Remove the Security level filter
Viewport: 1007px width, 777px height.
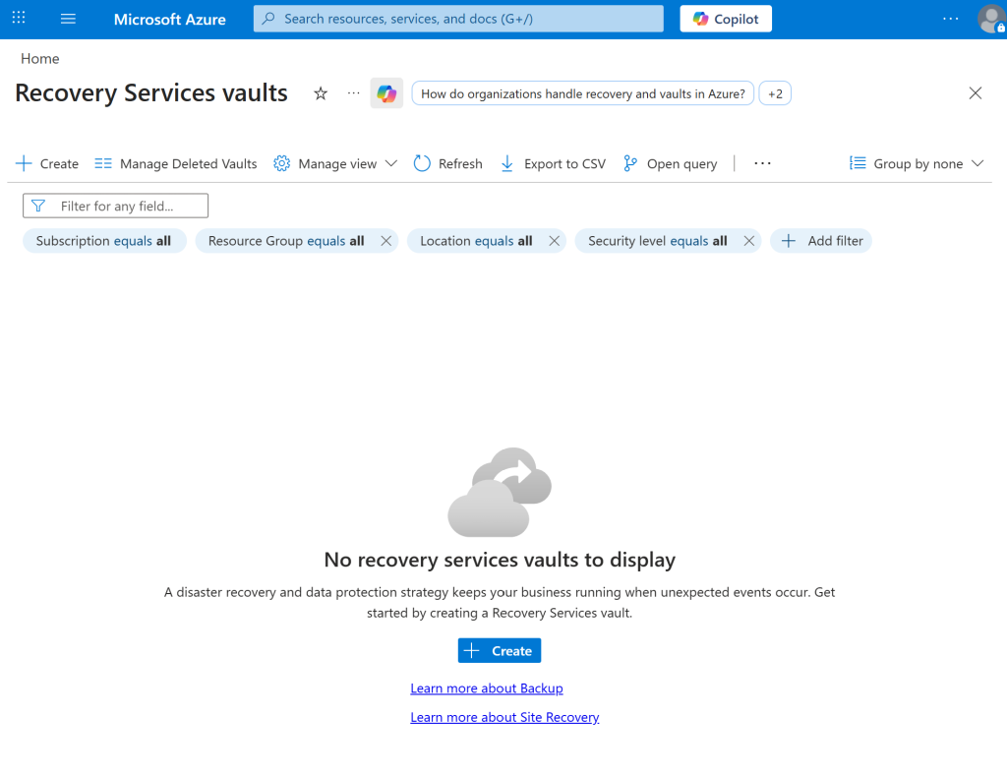(x=749, y=241)
